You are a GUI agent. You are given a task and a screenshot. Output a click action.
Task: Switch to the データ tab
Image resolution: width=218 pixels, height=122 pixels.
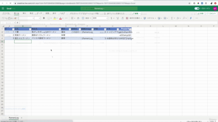[40, 13]
